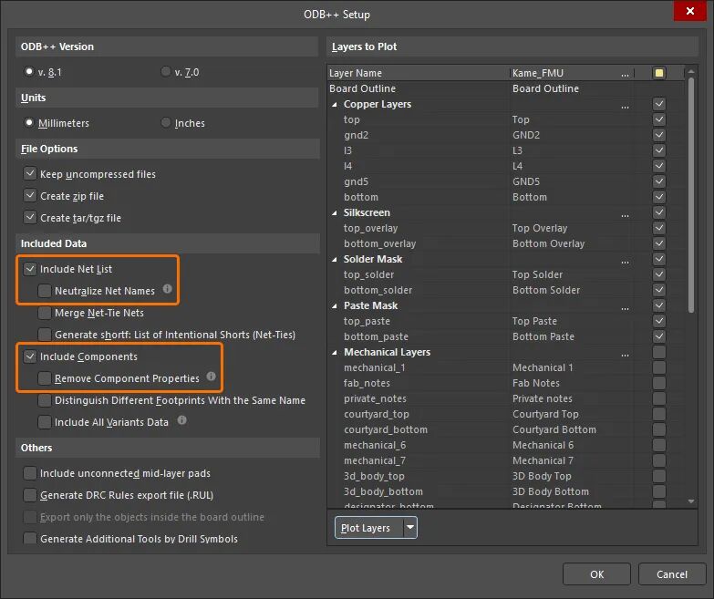
Task: Collapse the Solder Mask group
Action: tap(335, 260)
